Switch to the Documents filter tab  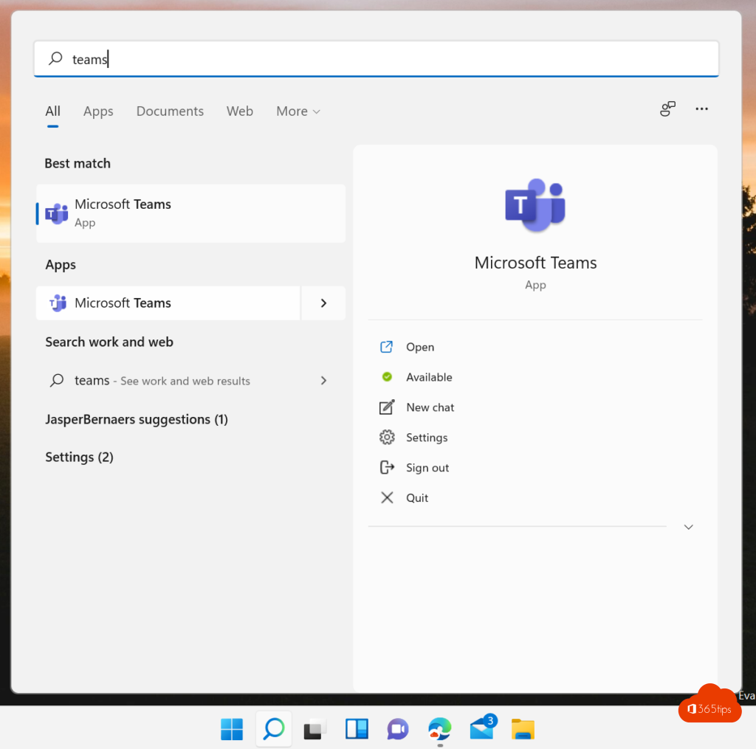pos(170,111)
